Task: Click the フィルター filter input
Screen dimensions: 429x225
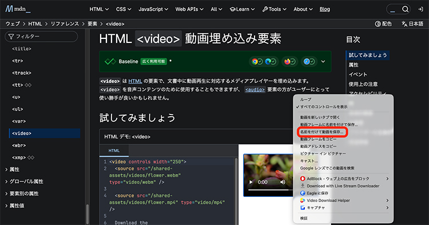Action: 41,37
